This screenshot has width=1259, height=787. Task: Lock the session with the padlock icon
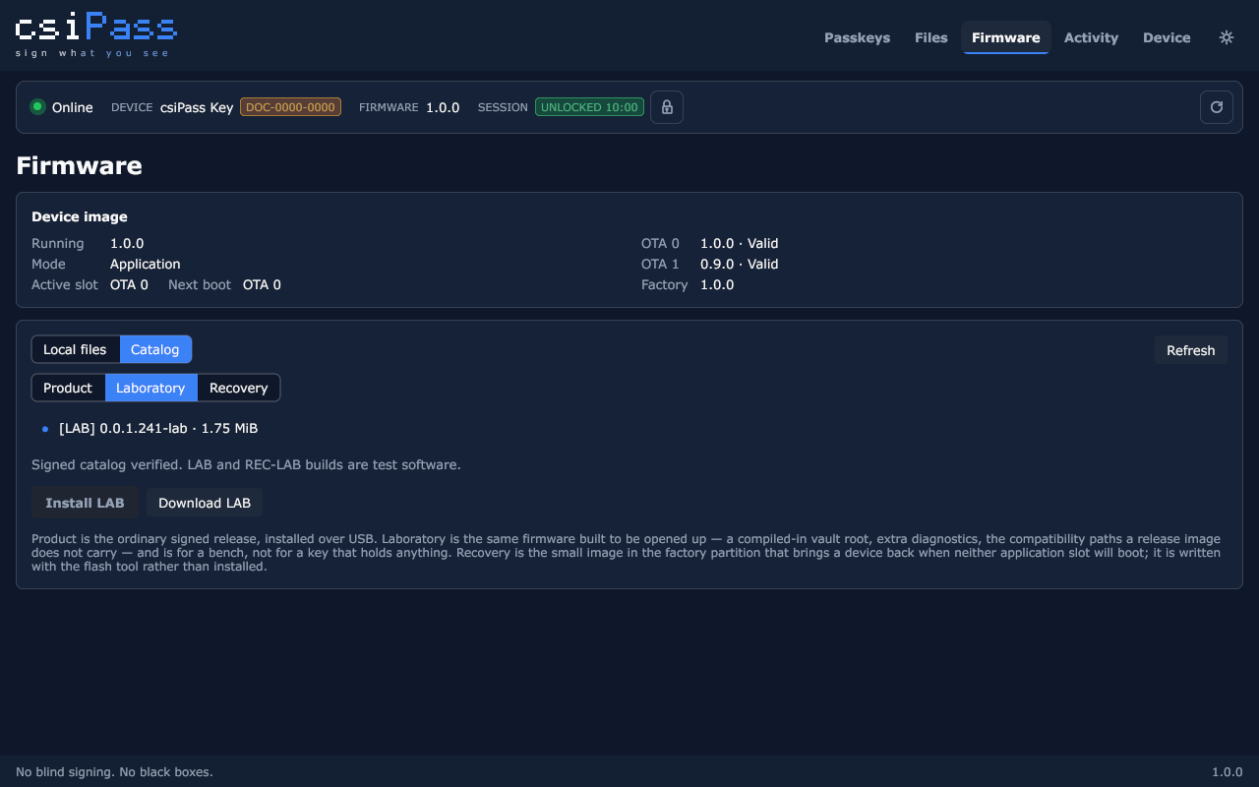(667, 107)
